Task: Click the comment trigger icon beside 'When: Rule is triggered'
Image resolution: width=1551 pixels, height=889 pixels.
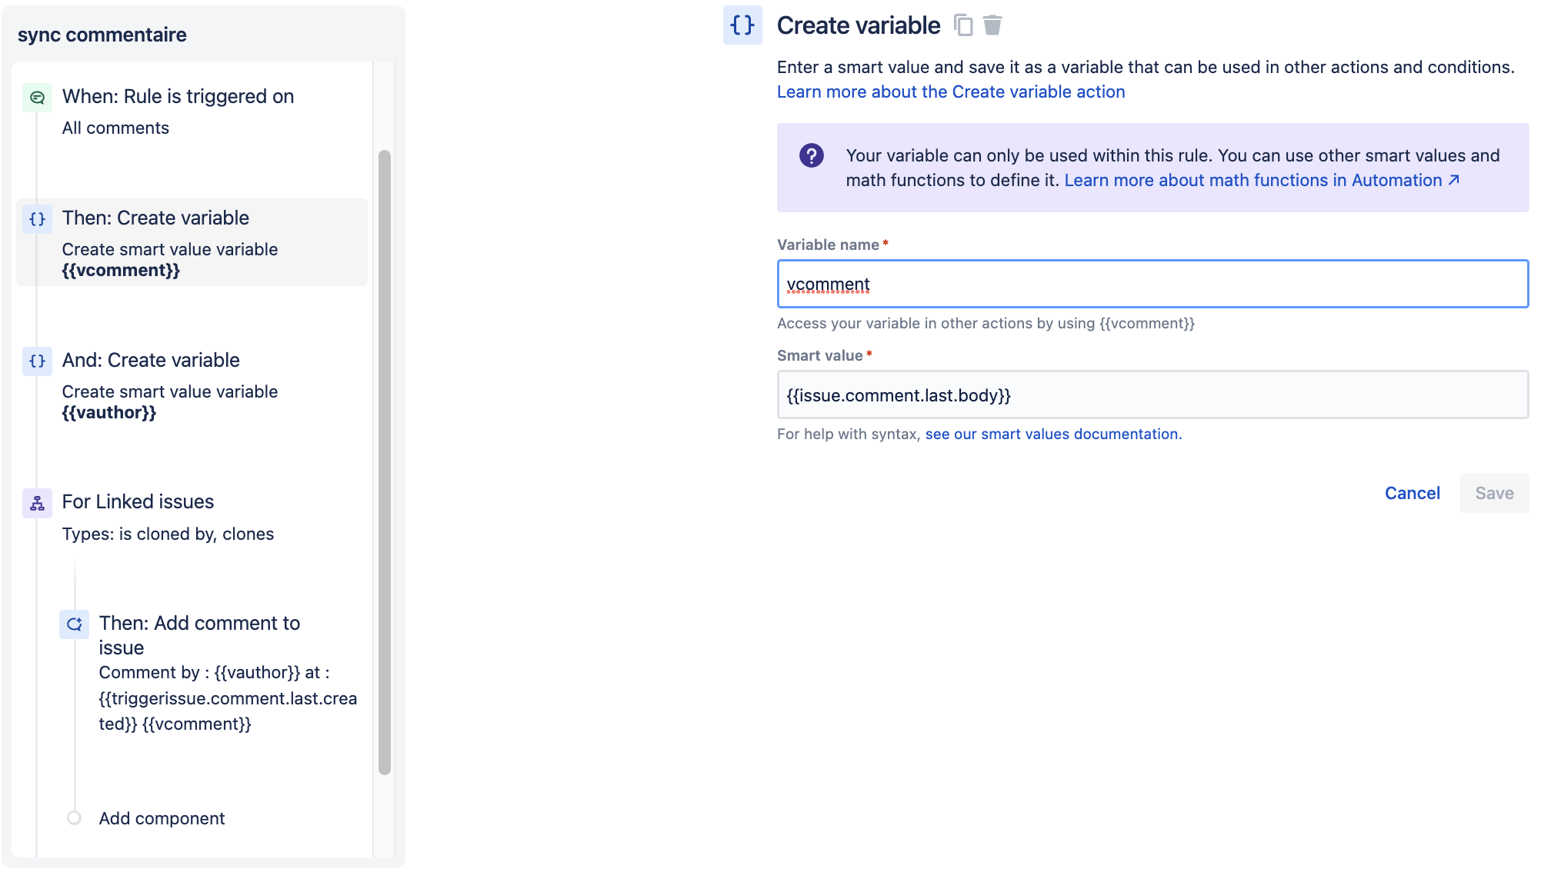Action: (37, 98)
